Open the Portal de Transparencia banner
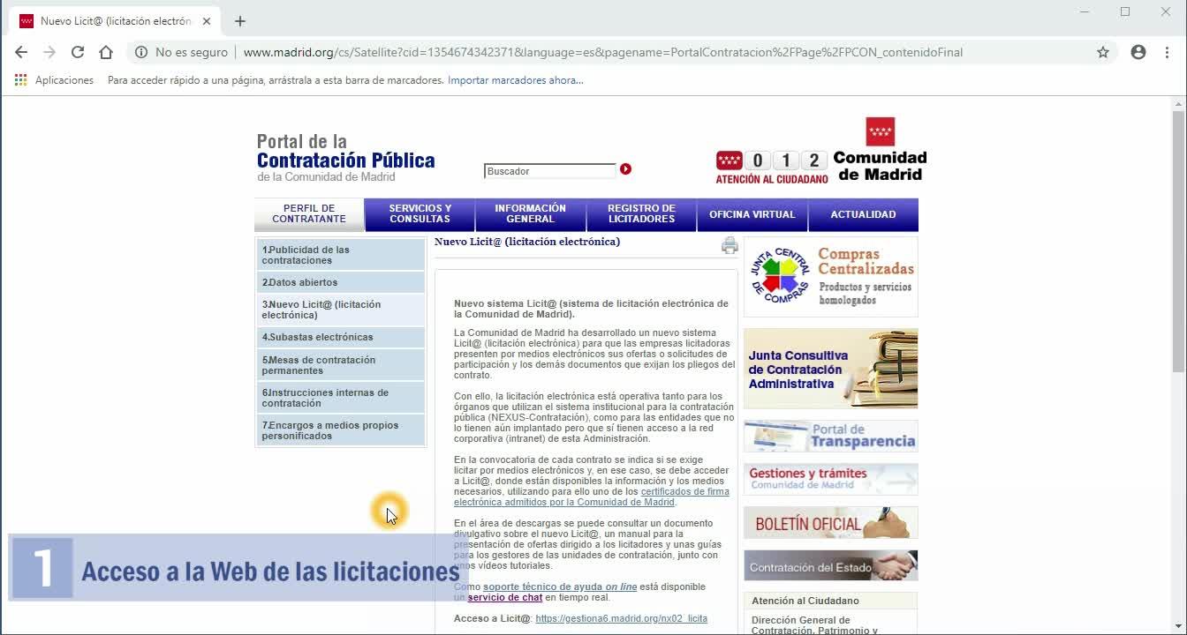This screenshot has height=635, width=1187. [x=830, y=436]
